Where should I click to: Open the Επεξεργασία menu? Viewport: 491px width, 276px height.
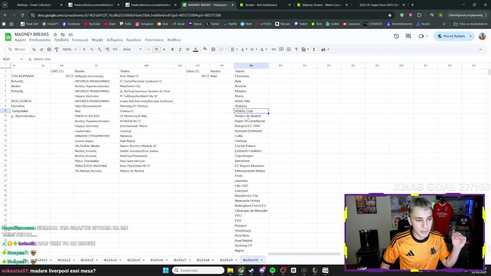(40, 40)
